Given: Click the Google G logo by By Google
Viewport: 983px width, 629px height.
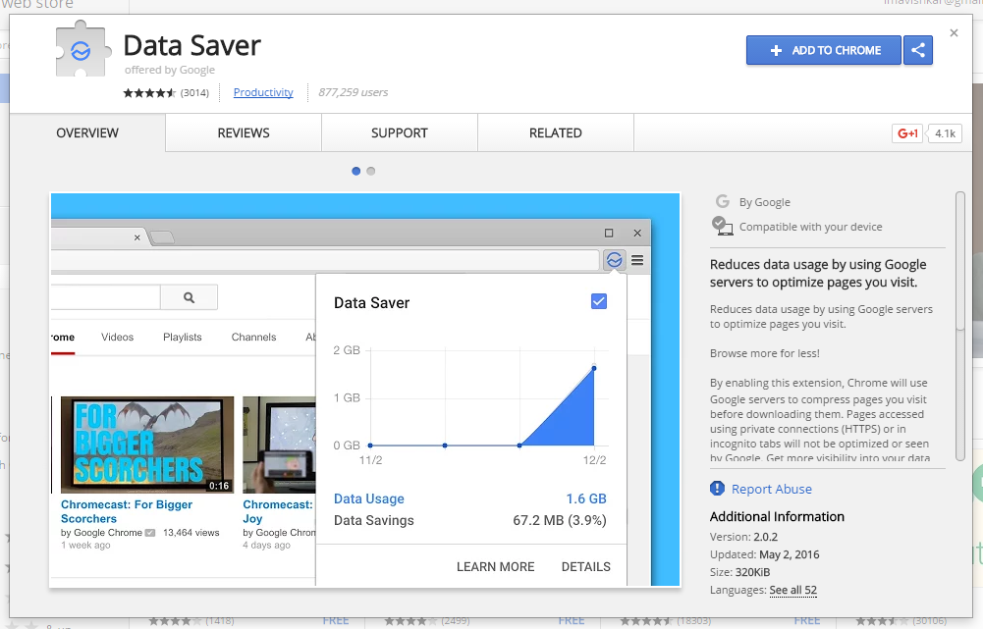Looking at the screenshot, I should pyautogui.click(x=722, y=201).
